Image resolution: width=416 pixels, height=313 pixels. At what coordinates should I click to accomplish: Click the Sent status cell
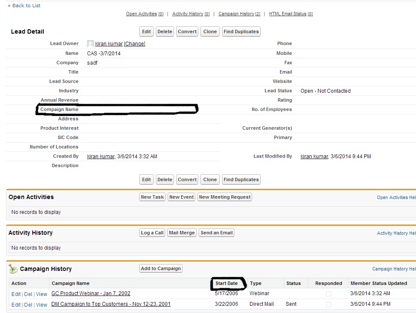pyautogui.click(x=291, y=304)
